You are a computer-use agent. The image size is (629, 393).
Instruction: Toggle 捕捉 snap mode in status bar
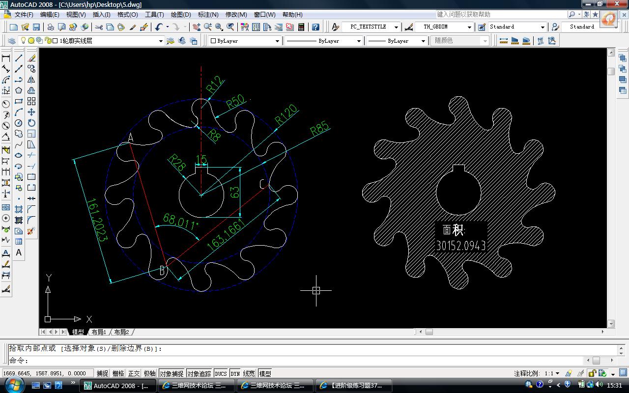point(103,373)
